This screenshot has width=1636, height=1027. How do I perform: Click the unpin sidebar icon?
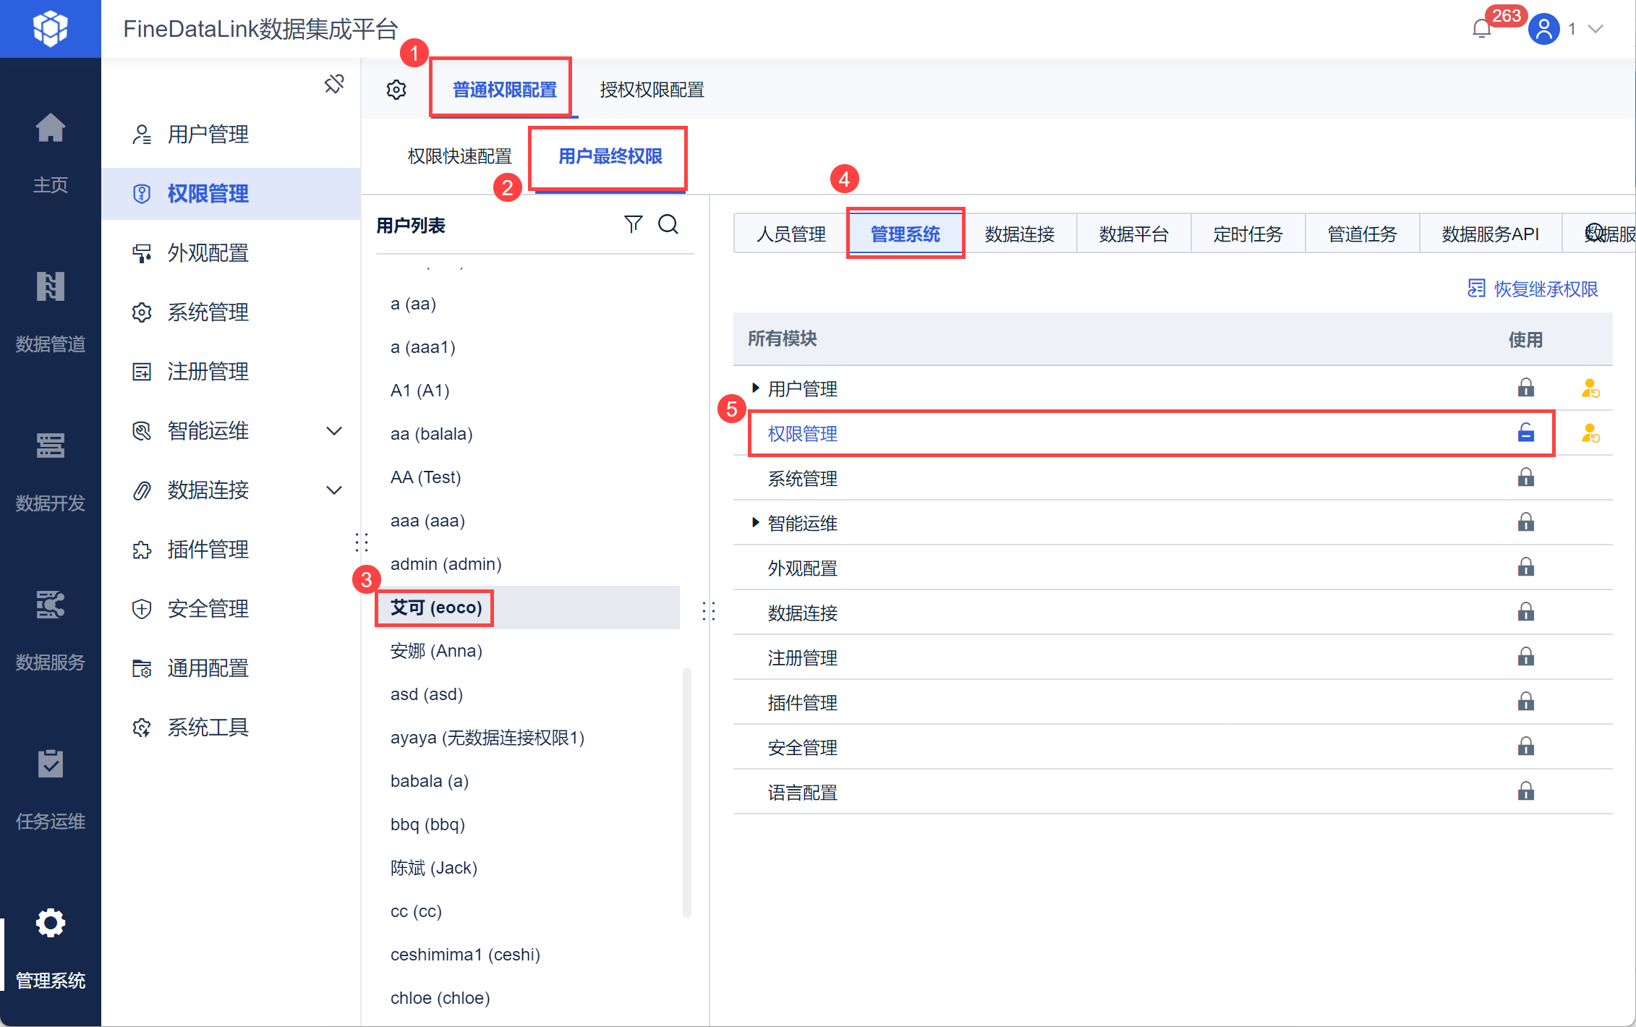click(x=333, y=84)
